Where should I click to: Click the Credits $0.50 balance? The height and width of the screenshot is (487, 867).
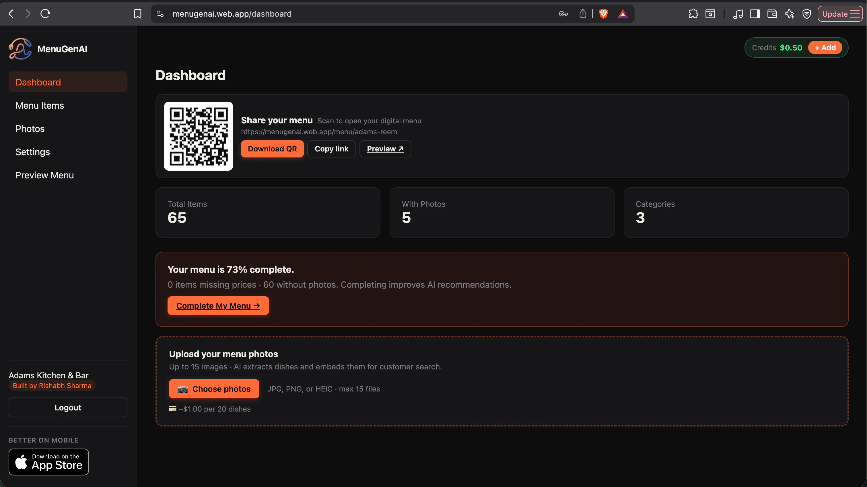pyautogui.click(x=777, y=48)
